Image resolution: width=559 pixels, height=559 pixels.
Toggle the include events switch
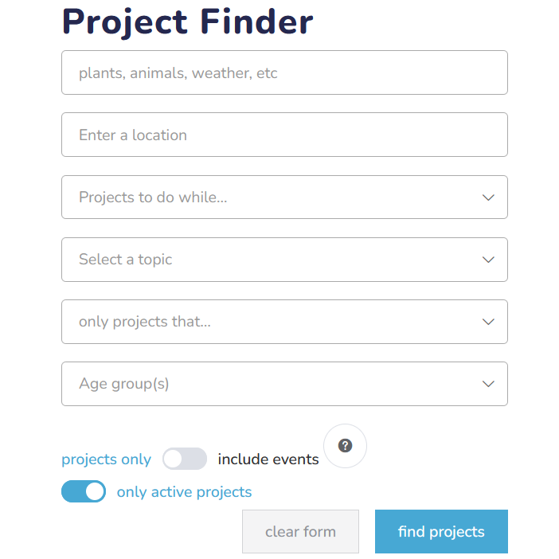pyautogui.click(x=184, y=459)
